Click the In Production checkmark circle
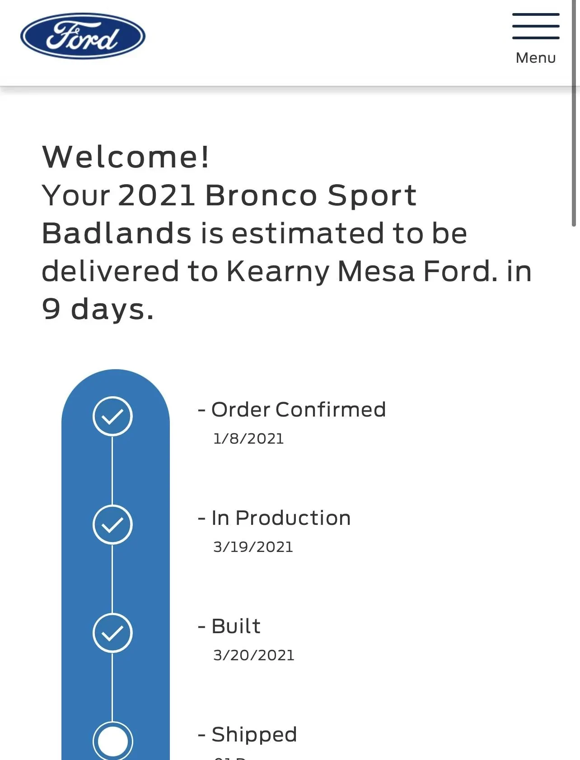 coord(112,524)
